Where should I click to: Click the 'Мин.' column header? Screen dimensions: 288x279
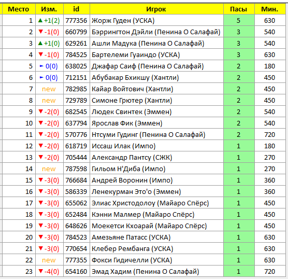pos(270,9)
